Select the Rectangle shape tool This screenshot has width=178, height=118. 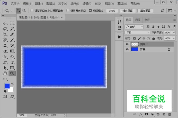tap(12, 68)
